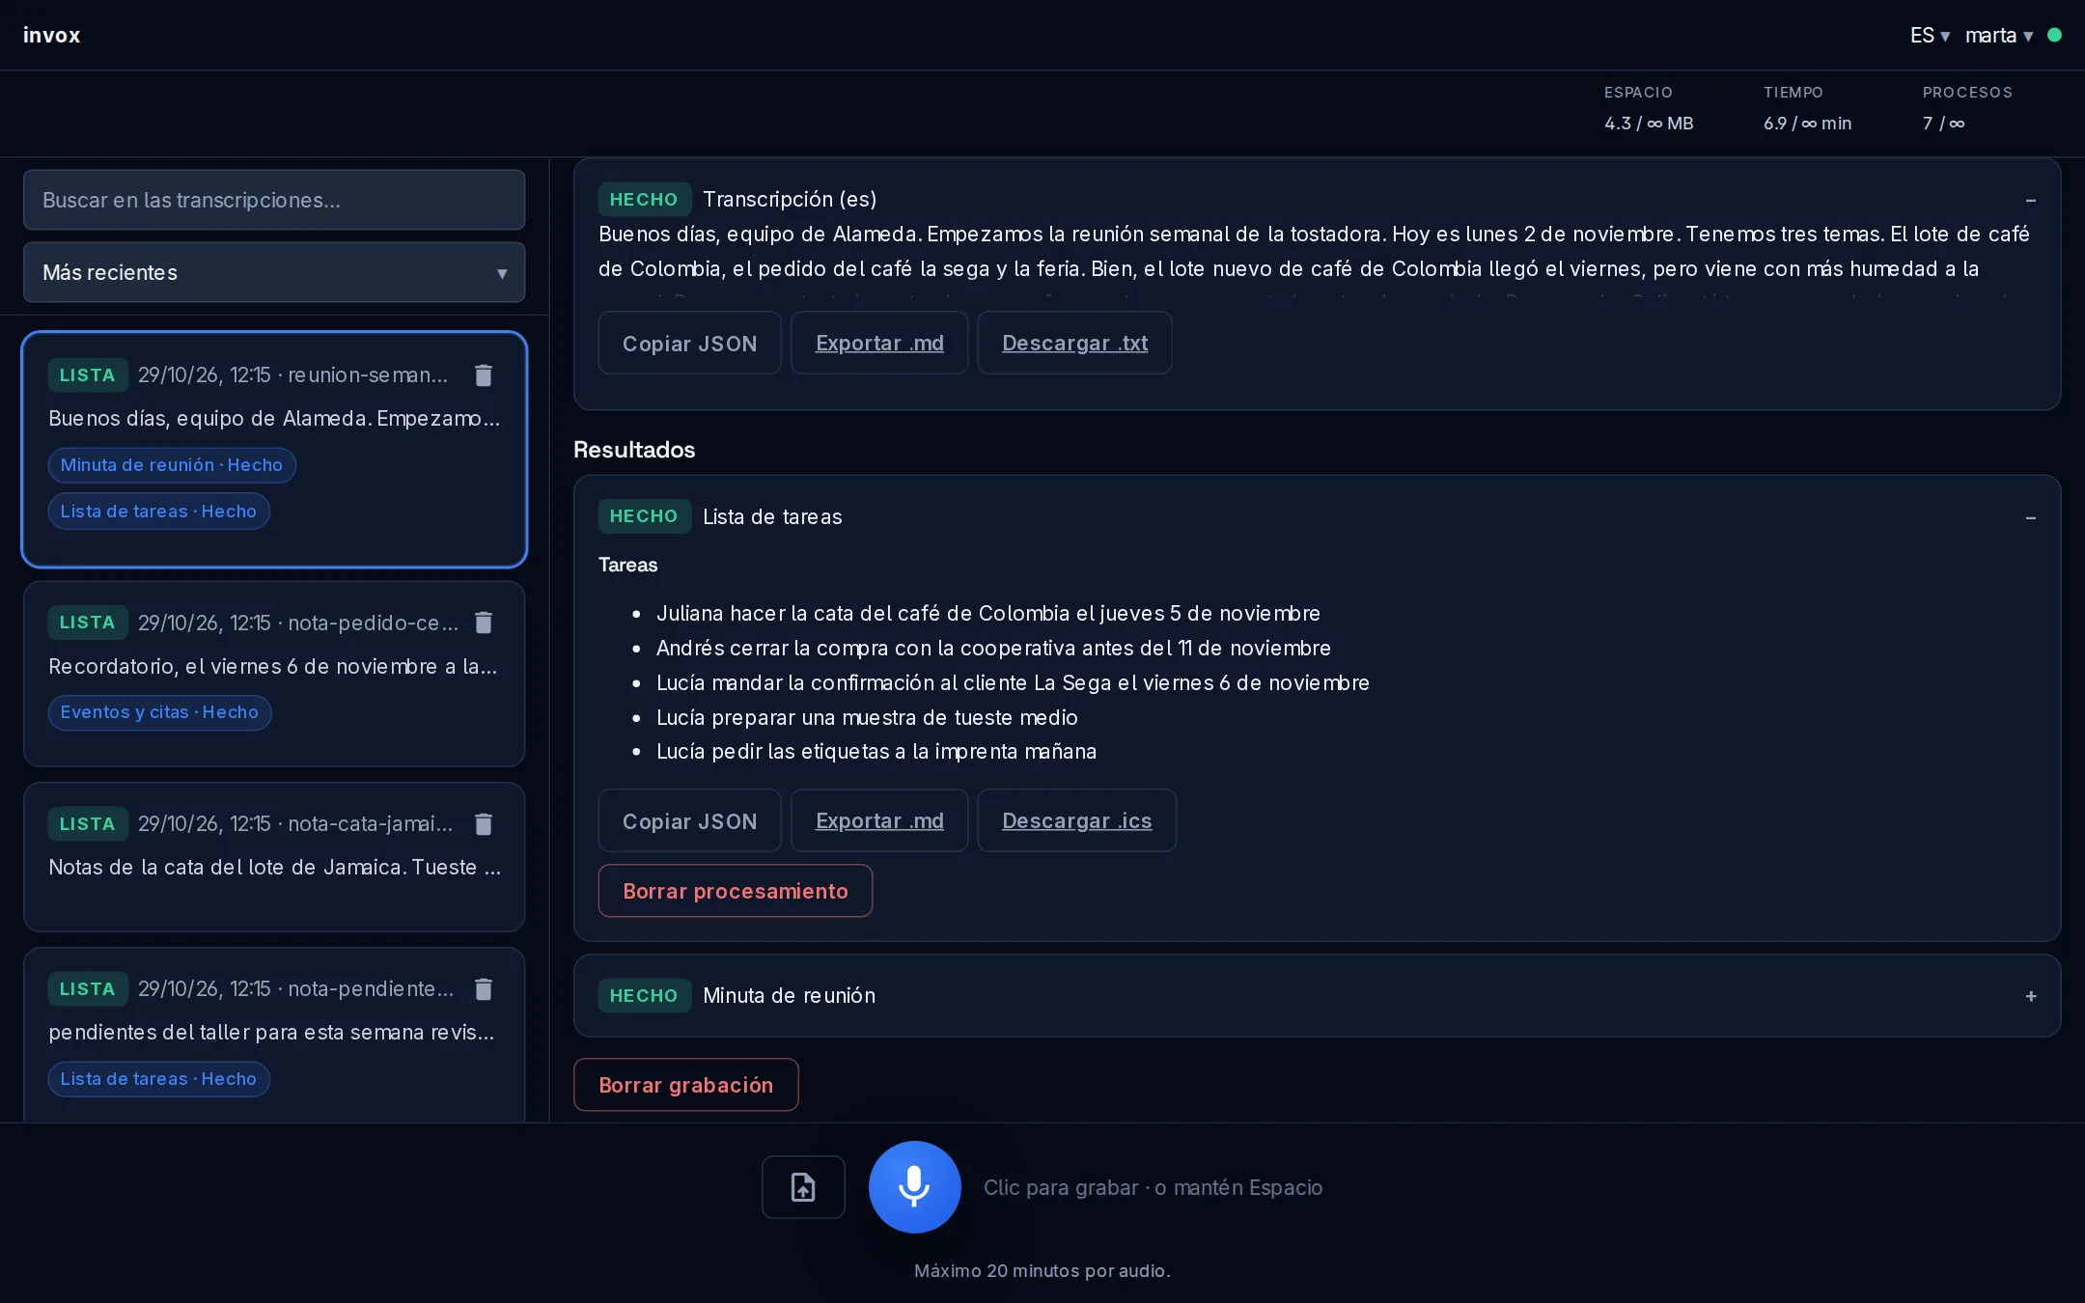Select the nota-pedido-ce recording card
2085x1303 pixels.
coord(274,674)
